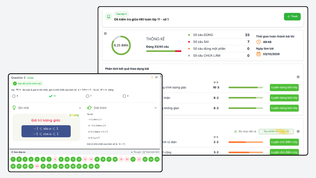Click the info icon beside Tạo phiên ôn luyện
The image size is (316, 178).
(x=298, y=131)
